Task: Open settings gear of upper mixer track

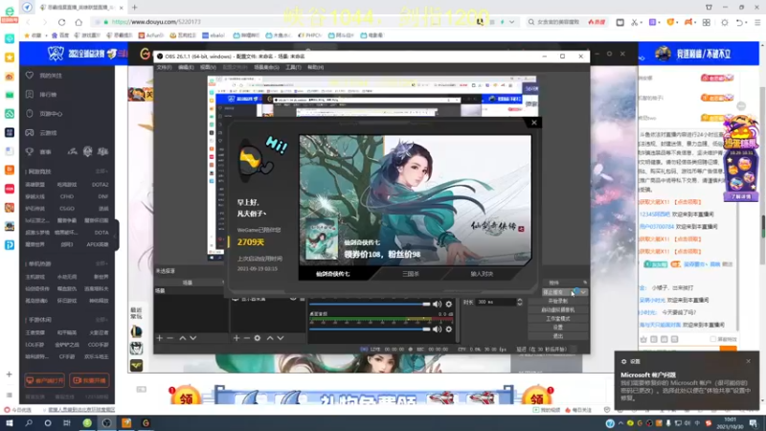Action: coord(448,304)
